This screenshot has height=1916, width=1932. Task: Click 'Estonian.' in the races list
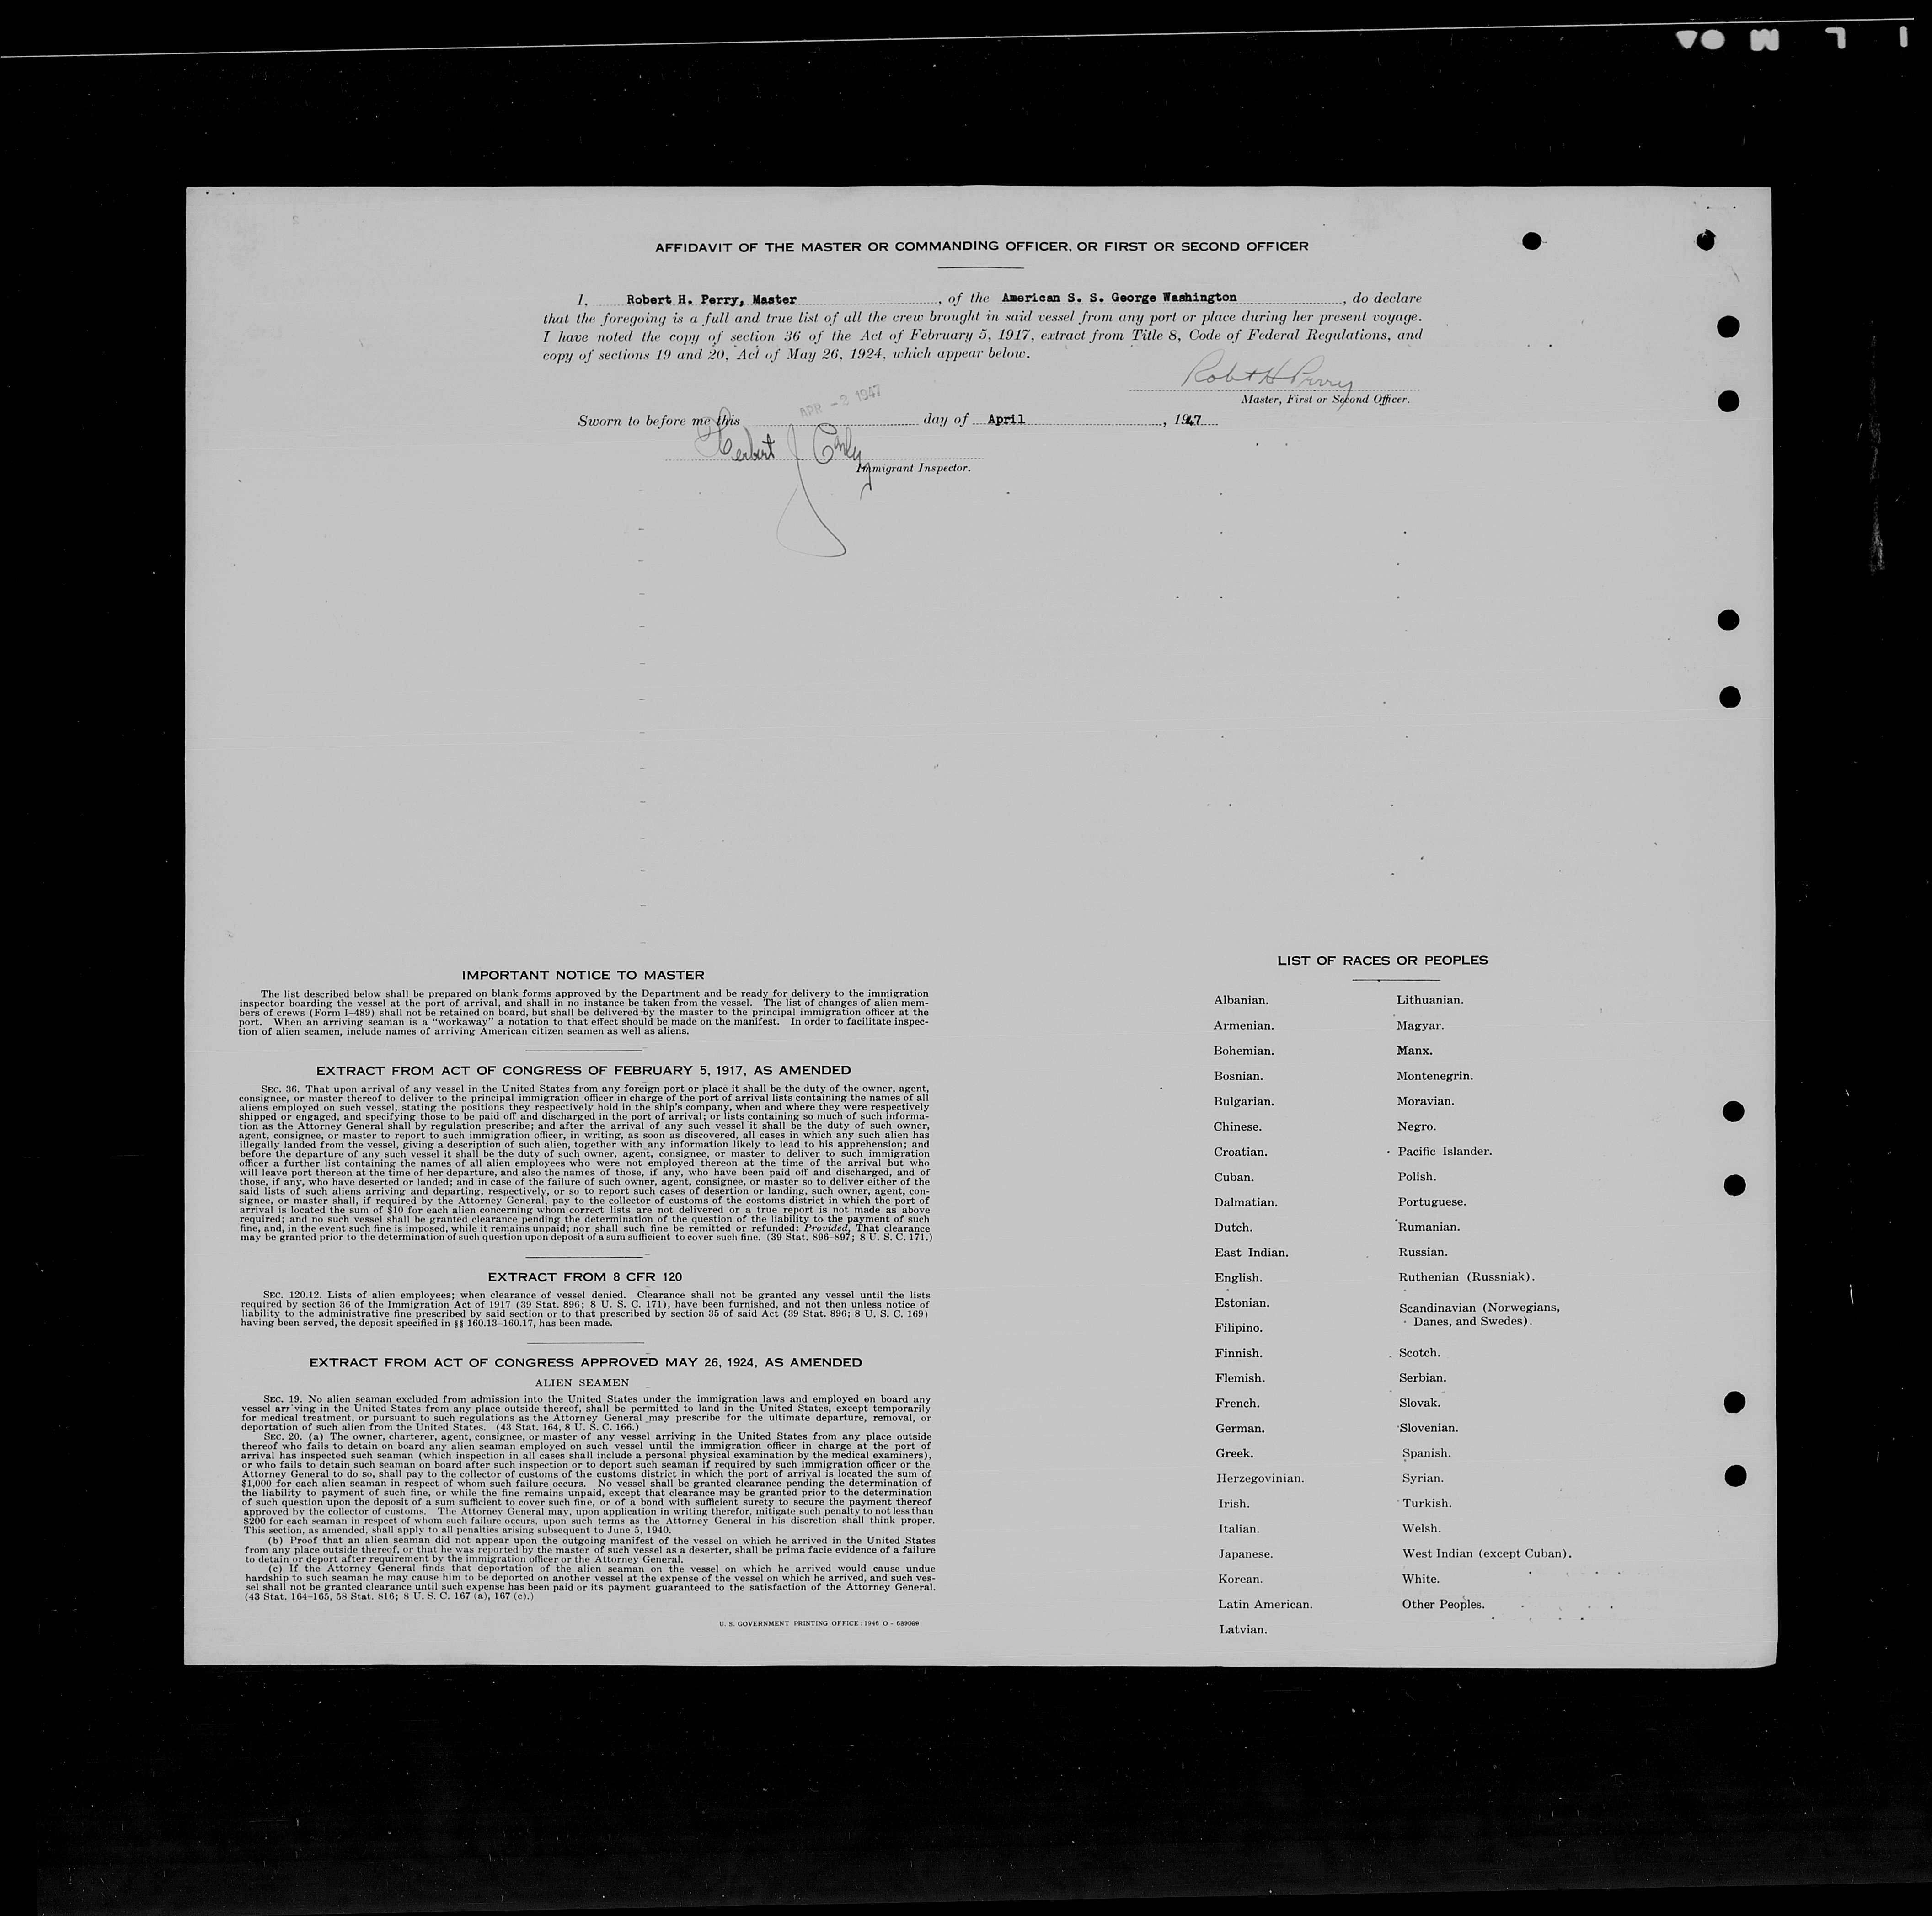pos(1243,1303)
